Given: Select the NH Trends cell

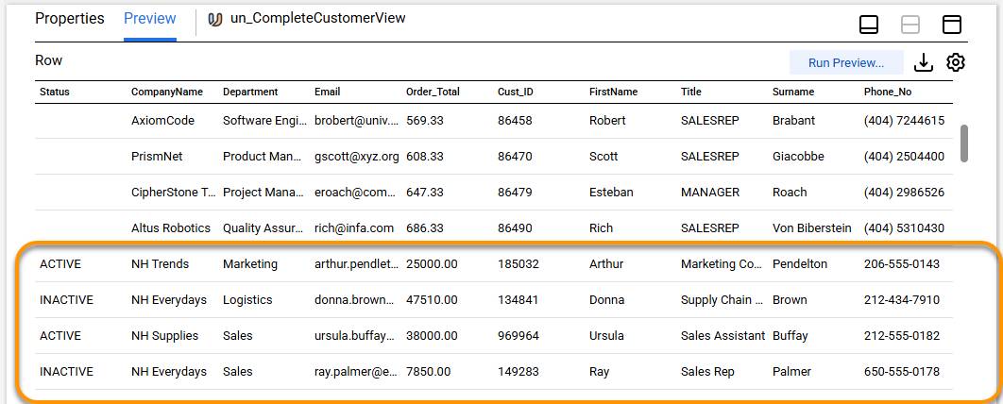Looking at the screenshot, I should pos(160,264).
